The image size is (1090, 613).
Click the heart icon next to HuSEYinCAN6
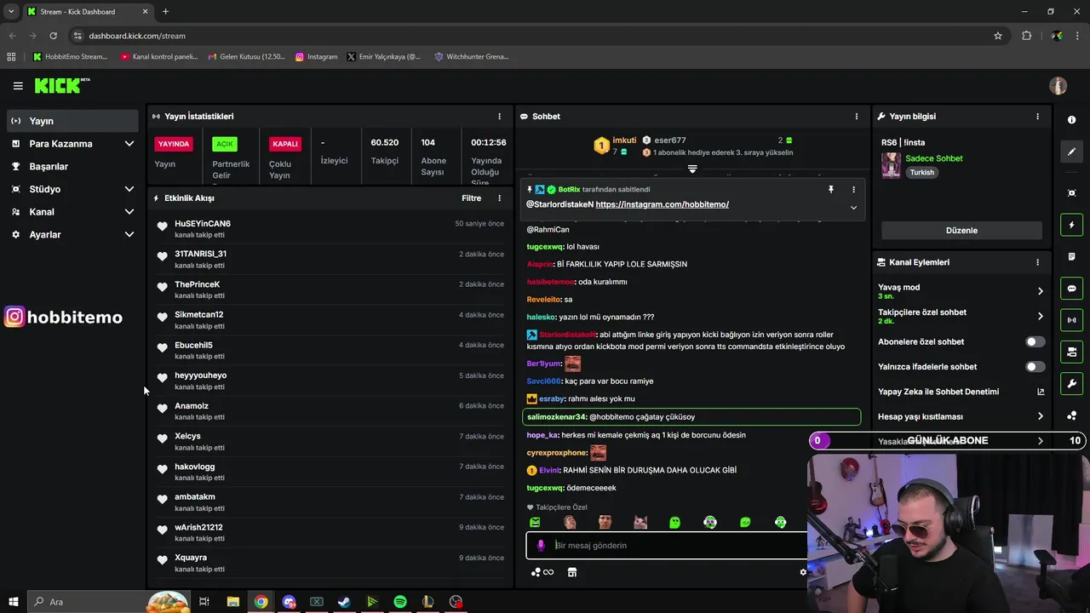tap(162, 226)
